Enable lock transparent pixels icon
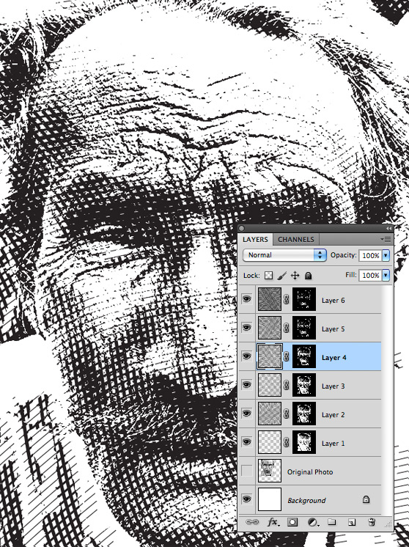409x547 pixels. pos(268,276)
